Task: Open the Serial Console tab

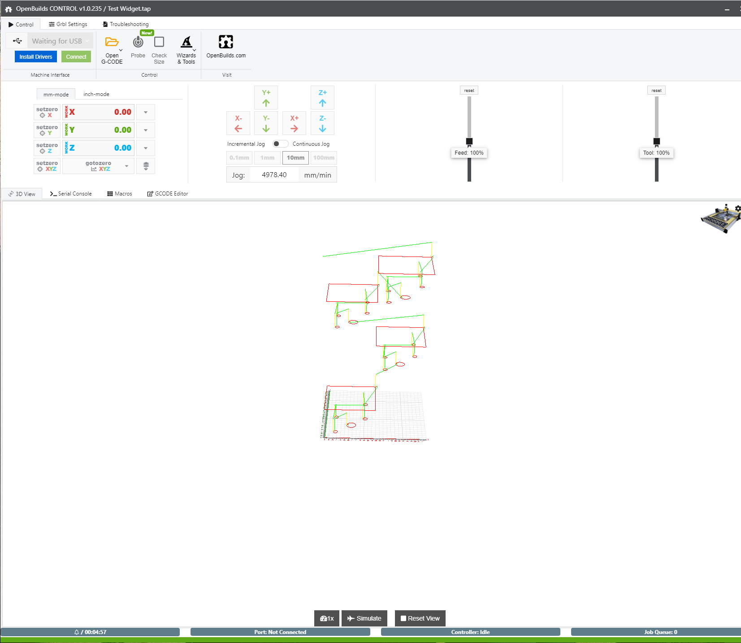Action: (x=71, y=194)
